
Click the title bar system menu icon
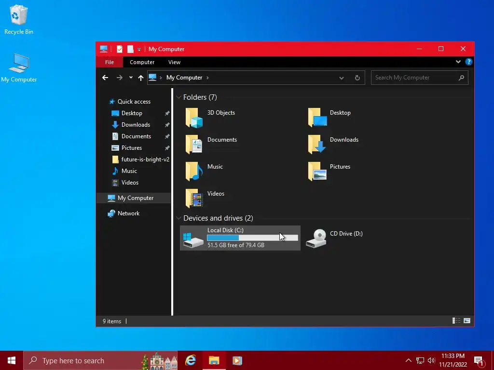[104, 49]
